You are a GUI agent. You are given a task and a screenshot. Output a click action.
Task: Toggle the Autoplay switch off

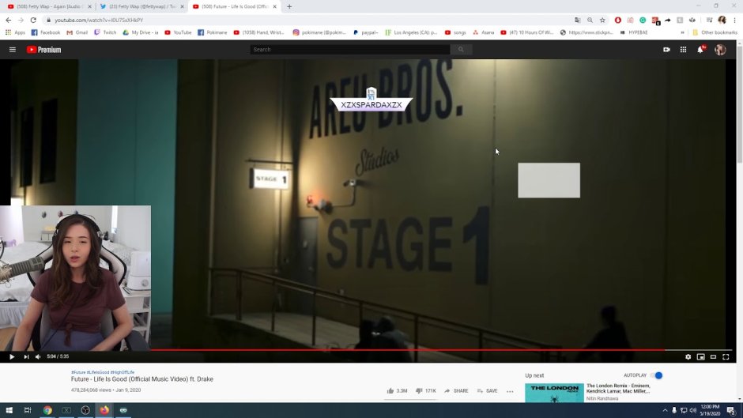point(656,375)
